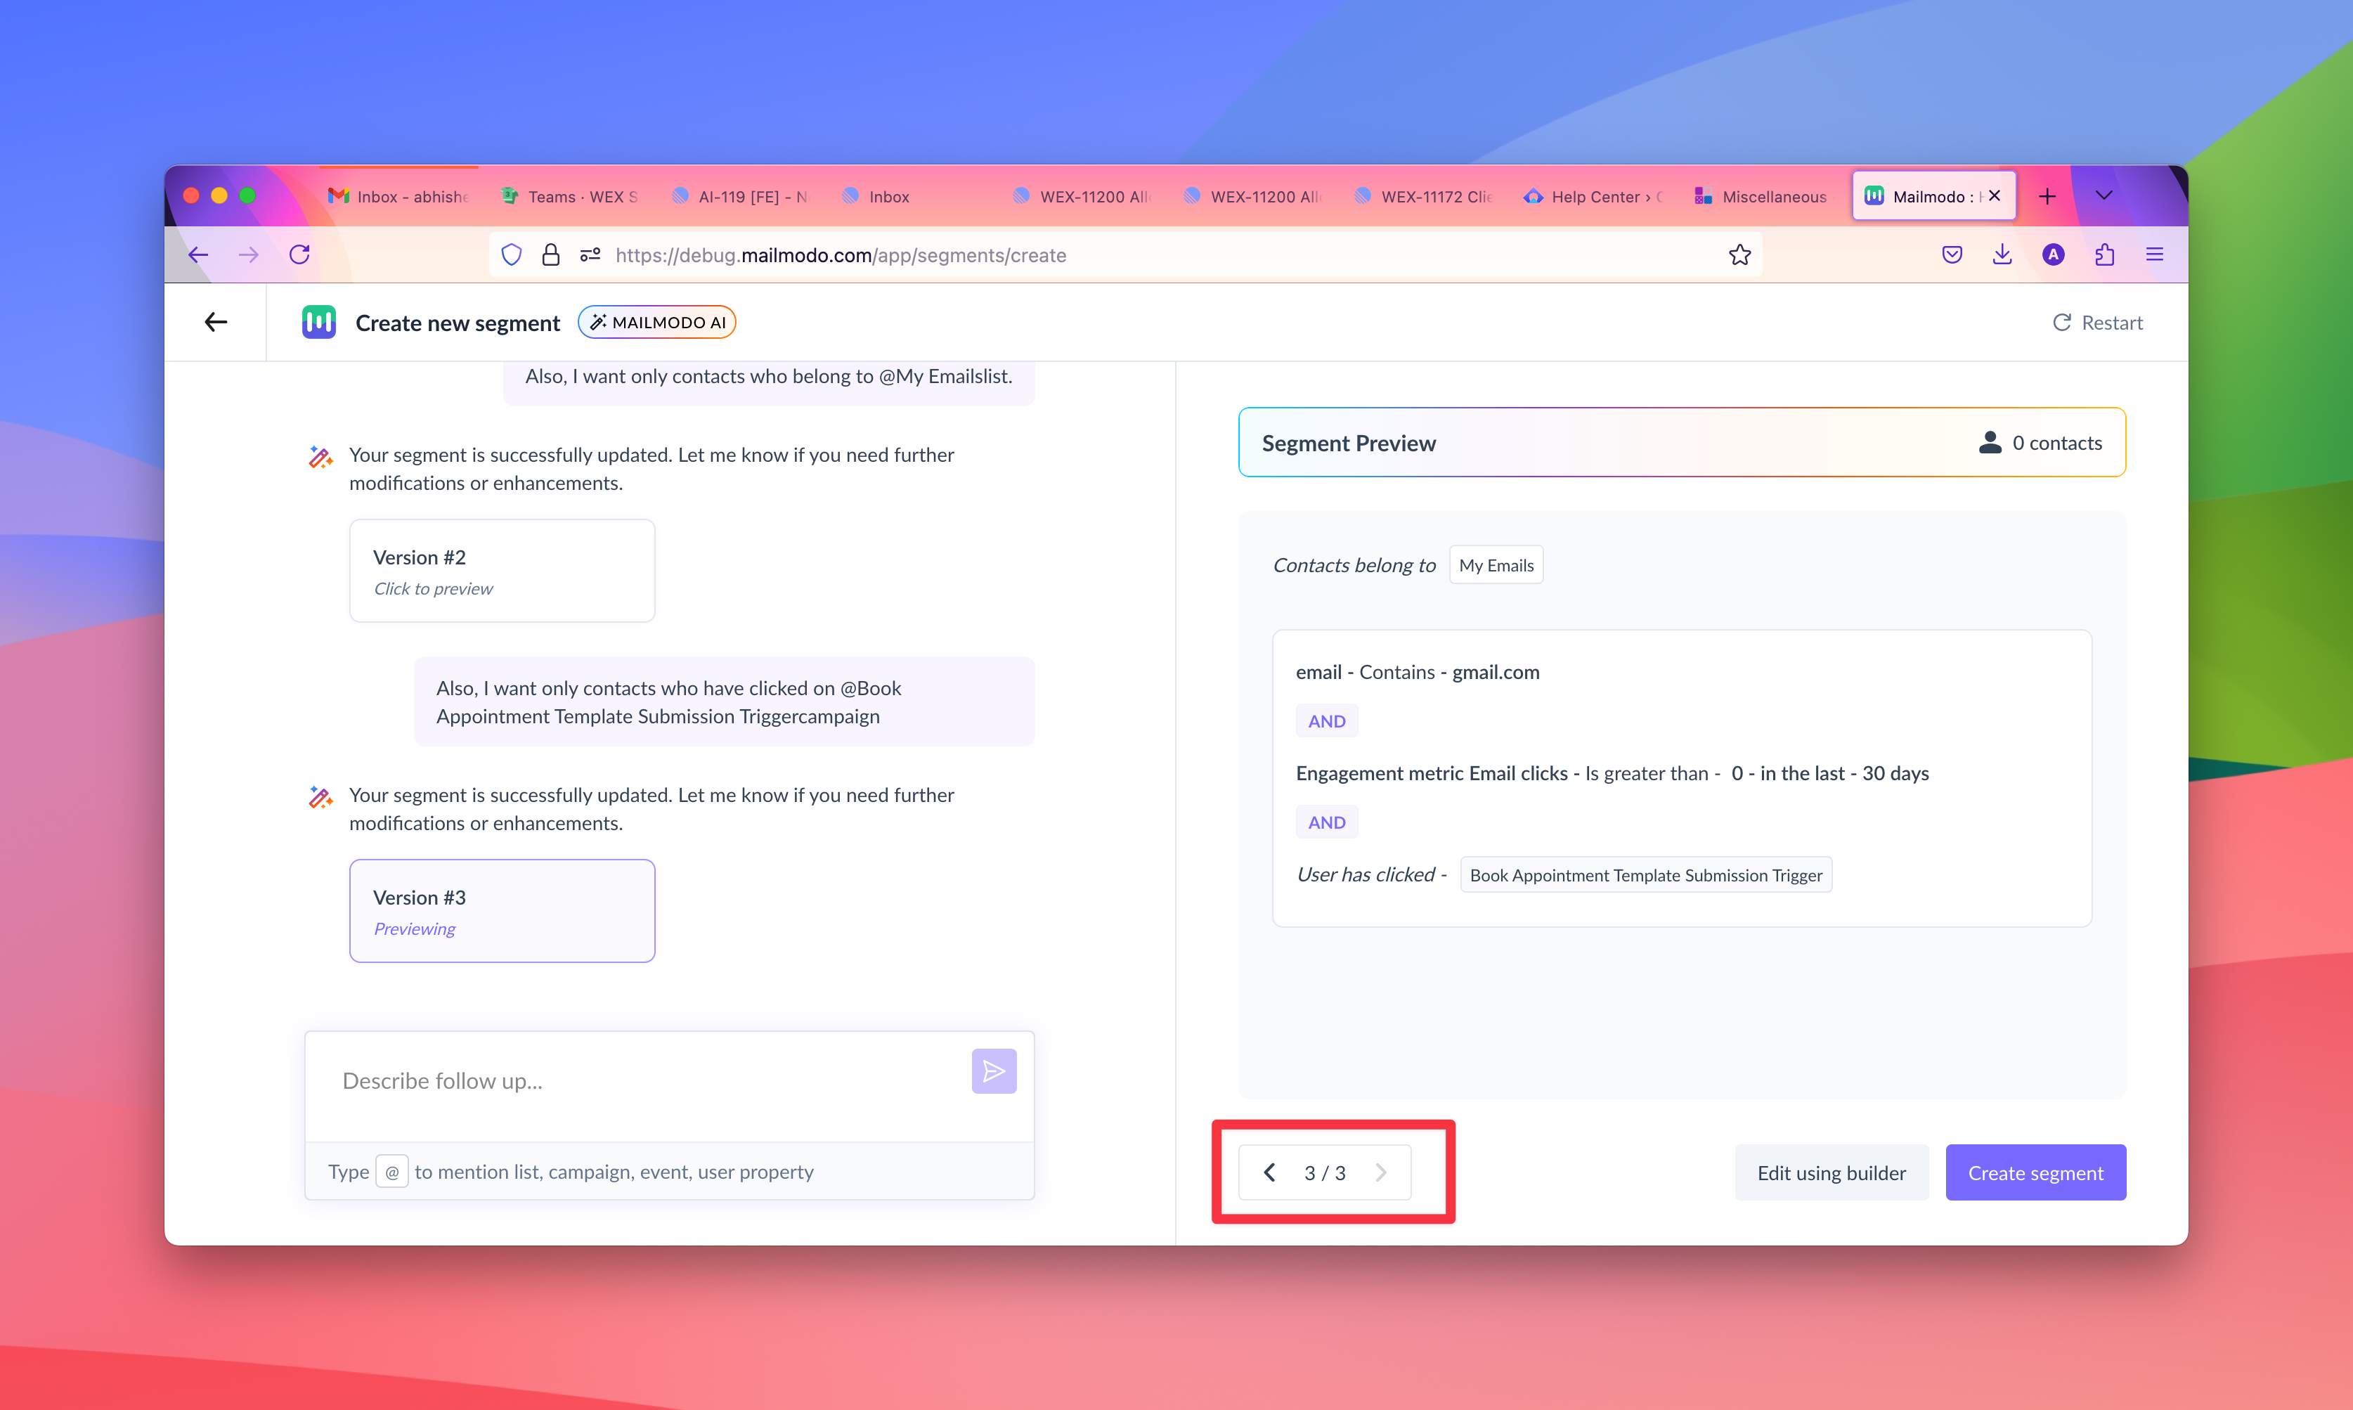Image resolution: width=2353 pixels, height=1410 pixels.
Task: Expand the list all tabs chevron
Action: pos(2104,195)
